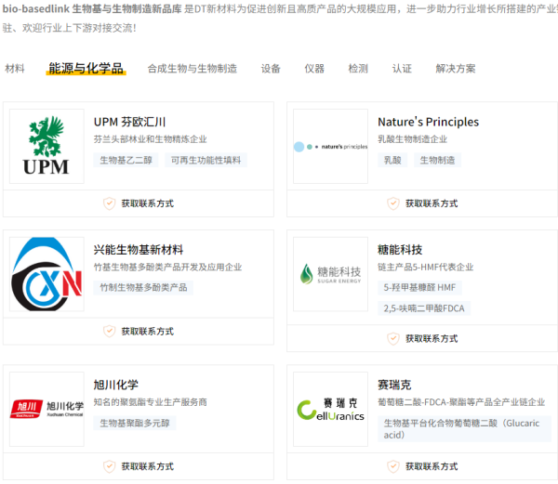The height and width of the screenshot is (484, 558).
Task: Open the UPM 芬欧汇川 company title
Action: click(129, 122)
